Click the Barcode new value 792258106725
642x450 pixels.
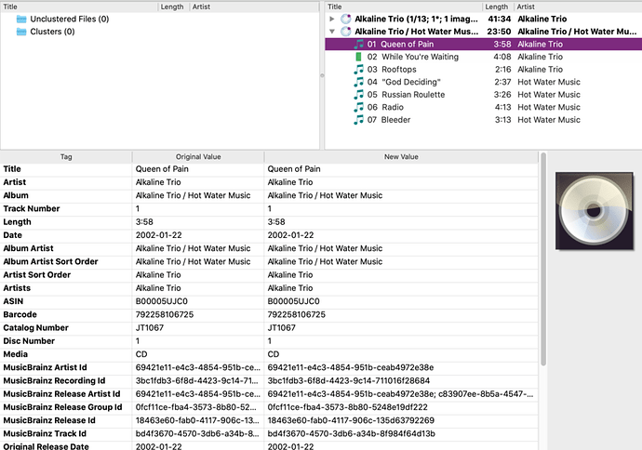[297, 314]
